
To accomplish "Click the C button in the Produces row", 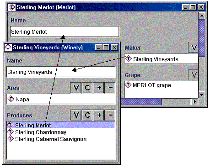I will point(87,115).
